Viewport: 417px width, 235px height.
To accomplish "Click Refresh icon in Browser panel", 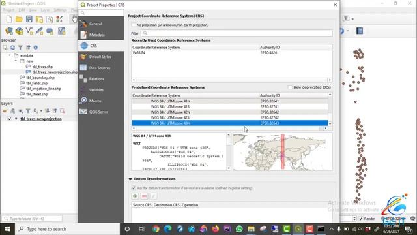I will [x=13, y=48].
